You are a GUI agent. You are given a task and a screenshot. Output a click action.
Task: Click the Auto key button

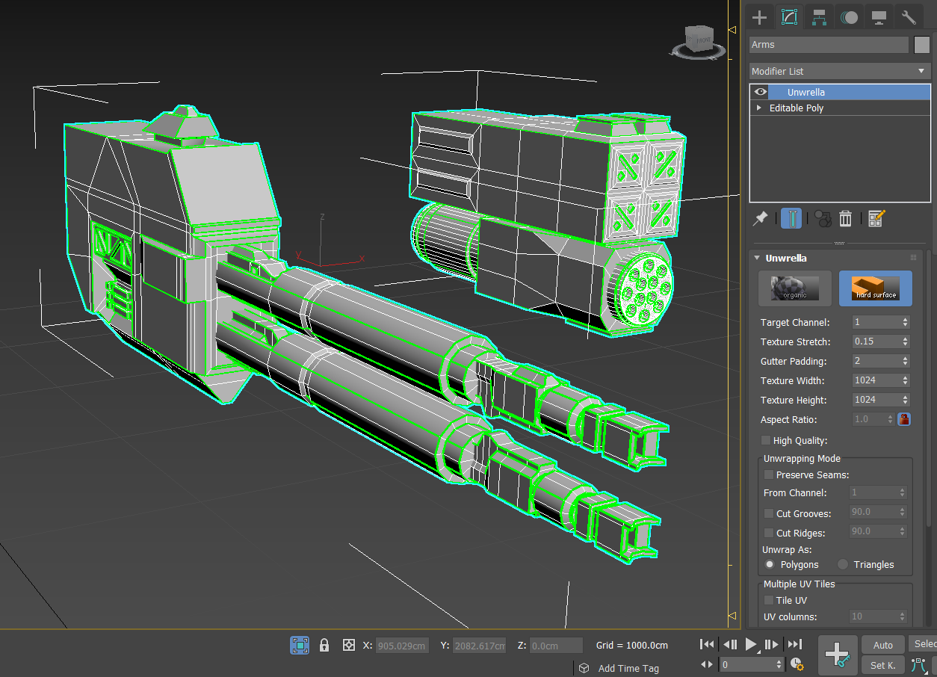coord(882,645)
